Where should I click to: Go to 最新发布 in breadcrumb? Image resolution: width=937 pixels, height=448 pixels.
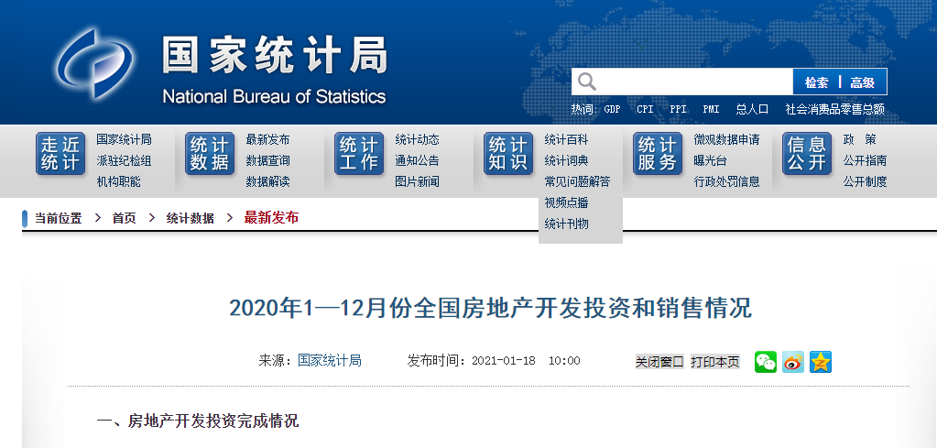271,217
